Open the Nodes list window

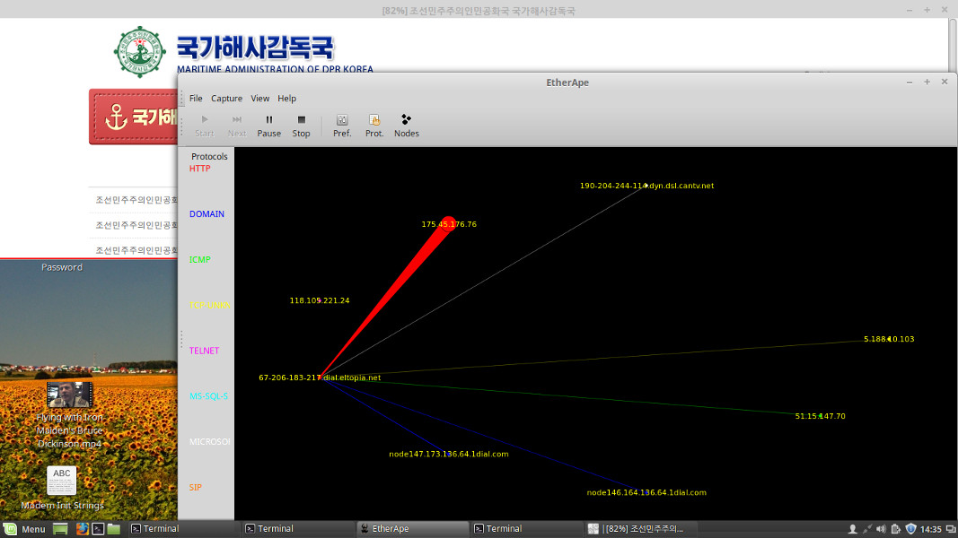406,126
